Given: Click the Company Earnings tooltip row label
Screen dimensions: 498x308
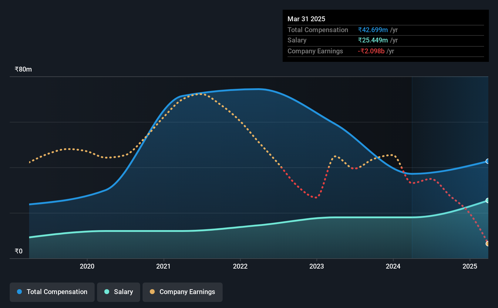Looking at the screenshot, I should pyautogui.click(x=315, y=51).
